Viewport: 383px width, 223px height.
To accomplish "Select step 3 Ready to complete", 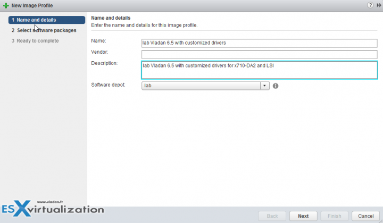I will [35, 41].
